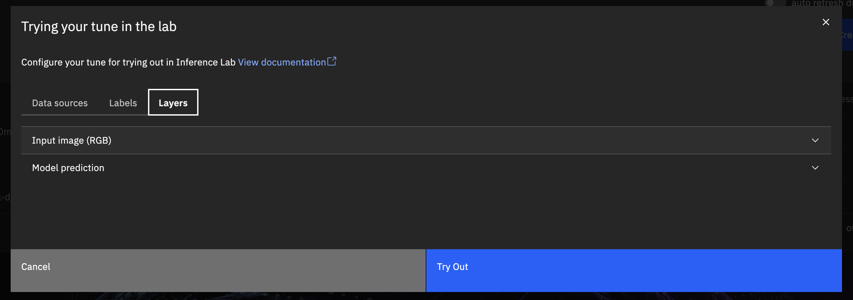Click the external link icon beside View documentation
This screenshot has width=853, height=300.
click(x=332, y=61)
